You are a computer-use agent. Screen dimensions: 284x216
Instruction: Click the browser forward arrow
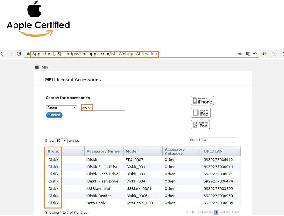(x=11, y=54)
